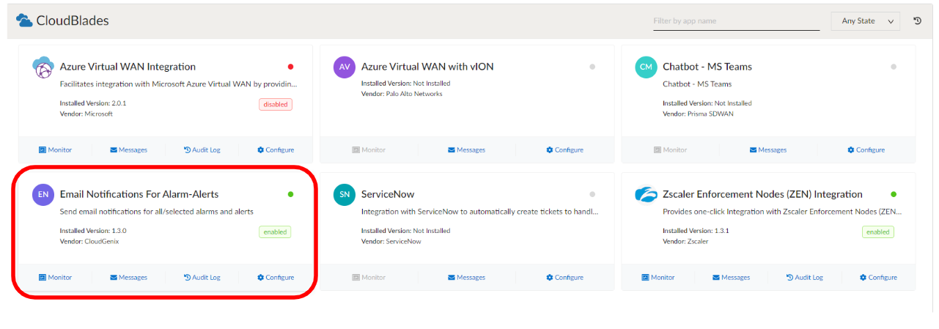Click the CloudBlades page heading
Viewport: 939px width, 329px height.
(x=73, y=21)
